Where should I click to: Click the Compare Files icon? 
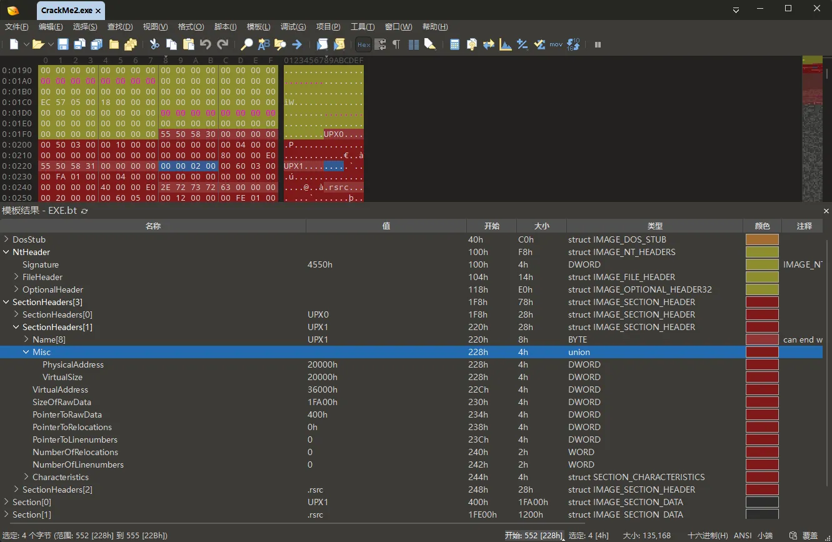tap(472, 44)
